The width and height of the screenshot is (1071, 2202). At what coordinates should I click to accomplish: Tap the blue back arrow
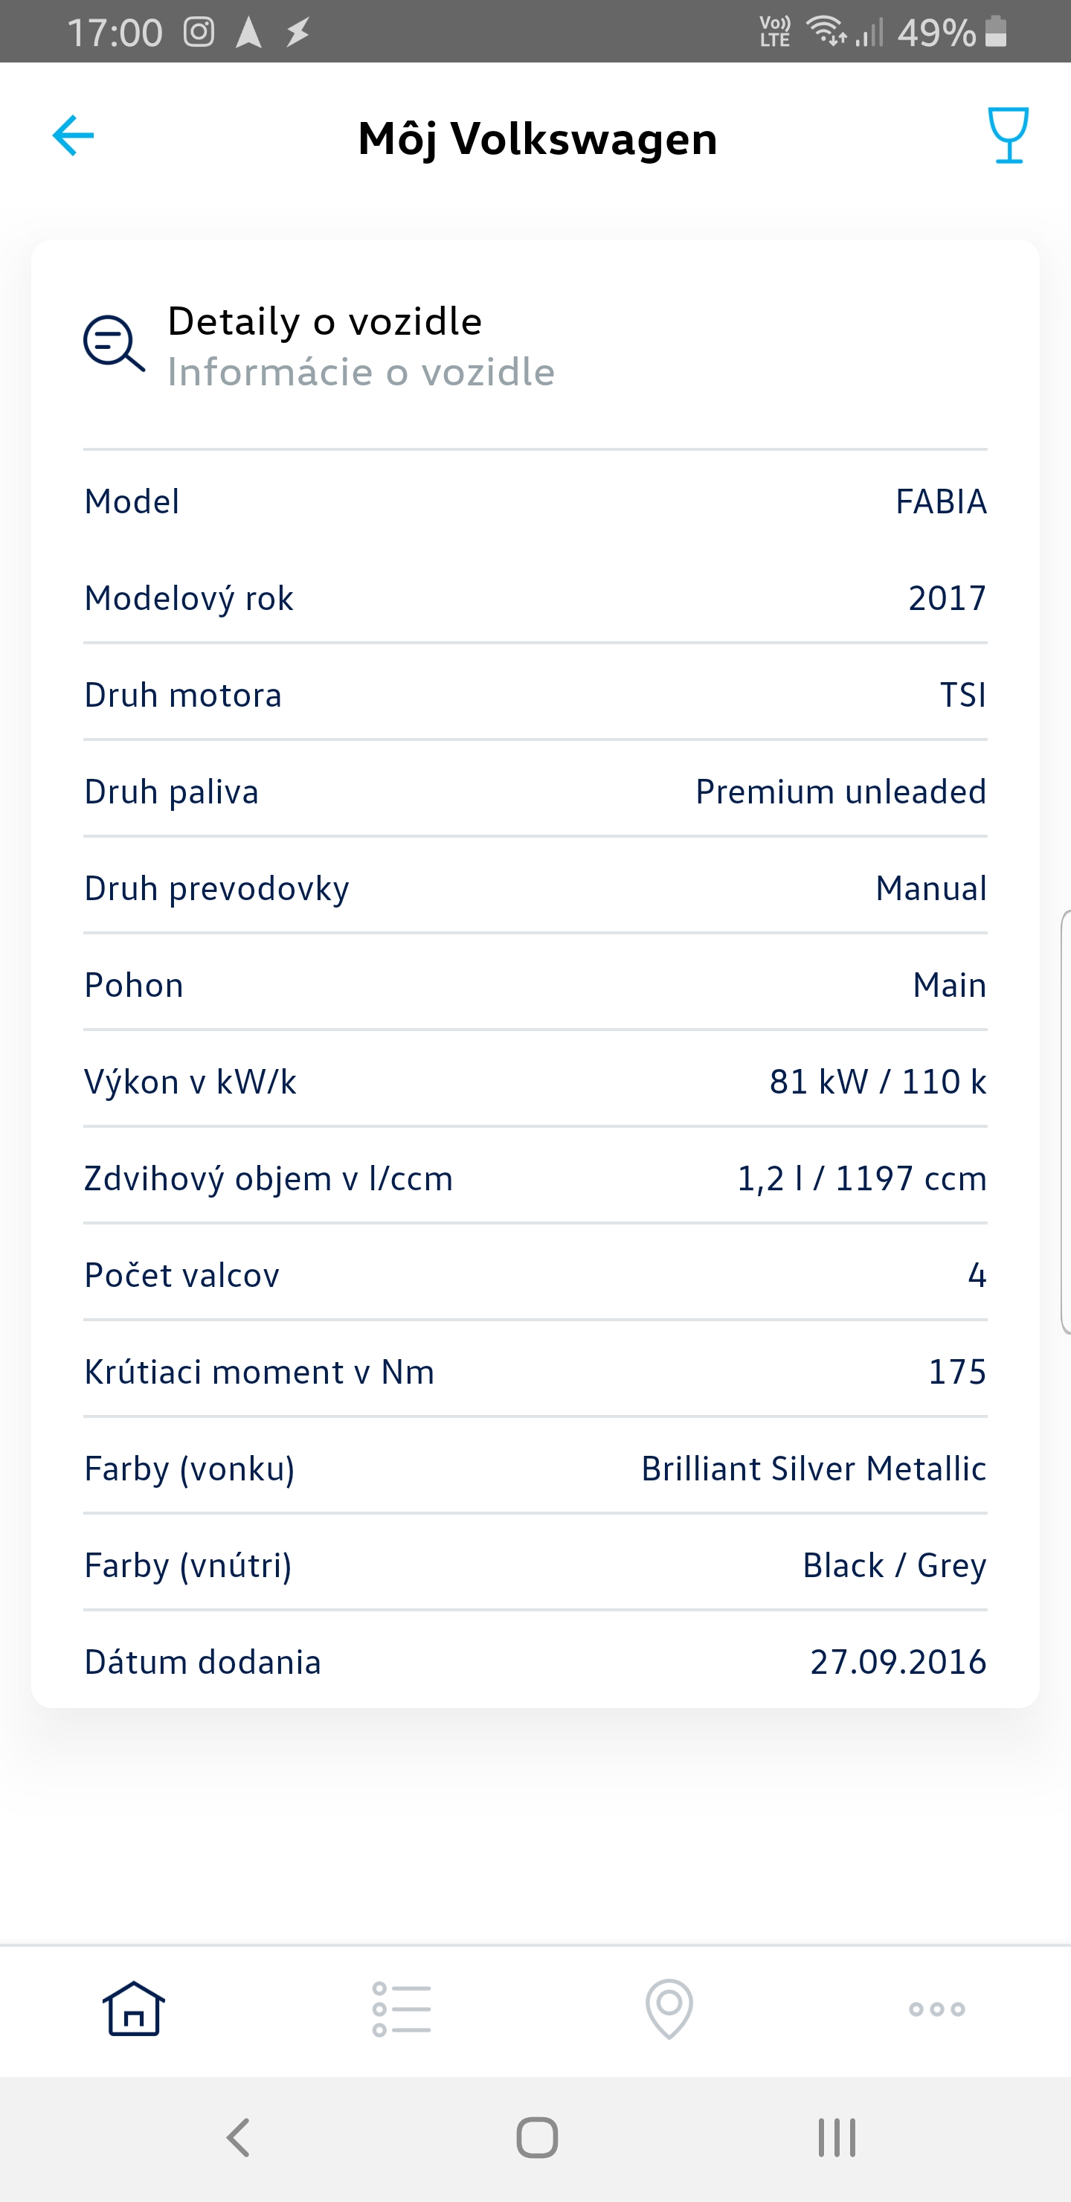[x=74, y=136]
